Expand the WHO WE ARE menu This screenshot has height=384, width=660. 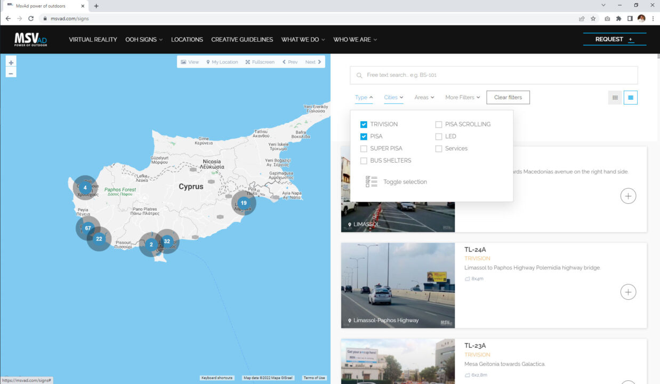point(355,39)
